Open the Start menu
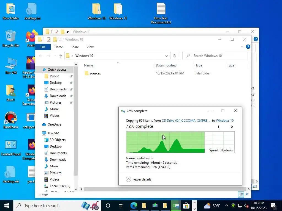The width and height of the screenshot is (282, 211). 7,206
